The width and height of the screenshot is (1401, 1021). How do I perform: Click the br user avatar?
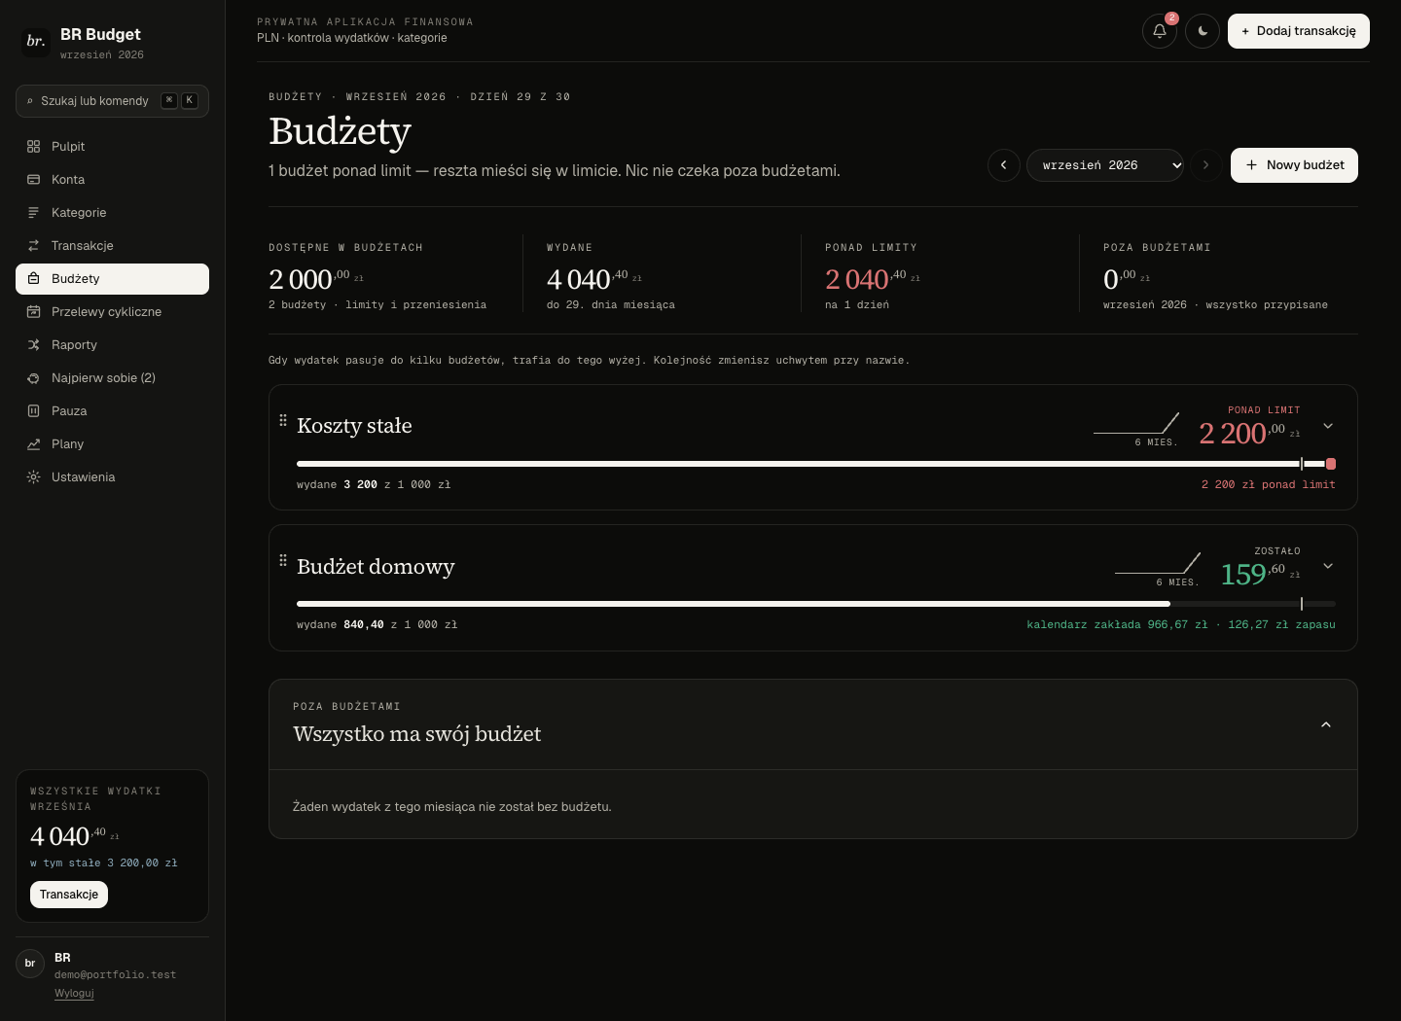tap(30, 964)
